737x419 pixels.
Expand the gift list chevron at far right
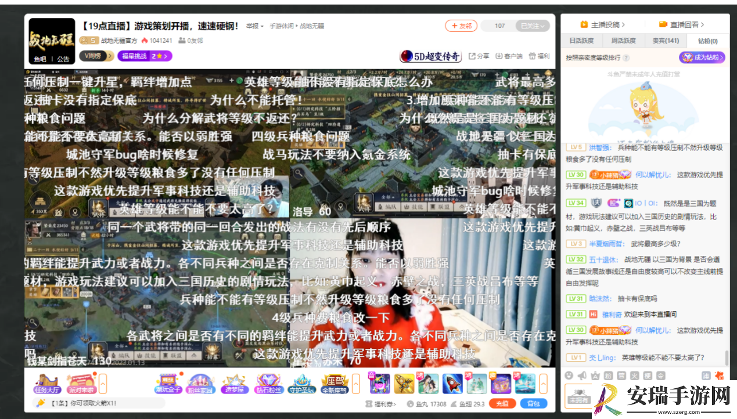pos(544,384)
